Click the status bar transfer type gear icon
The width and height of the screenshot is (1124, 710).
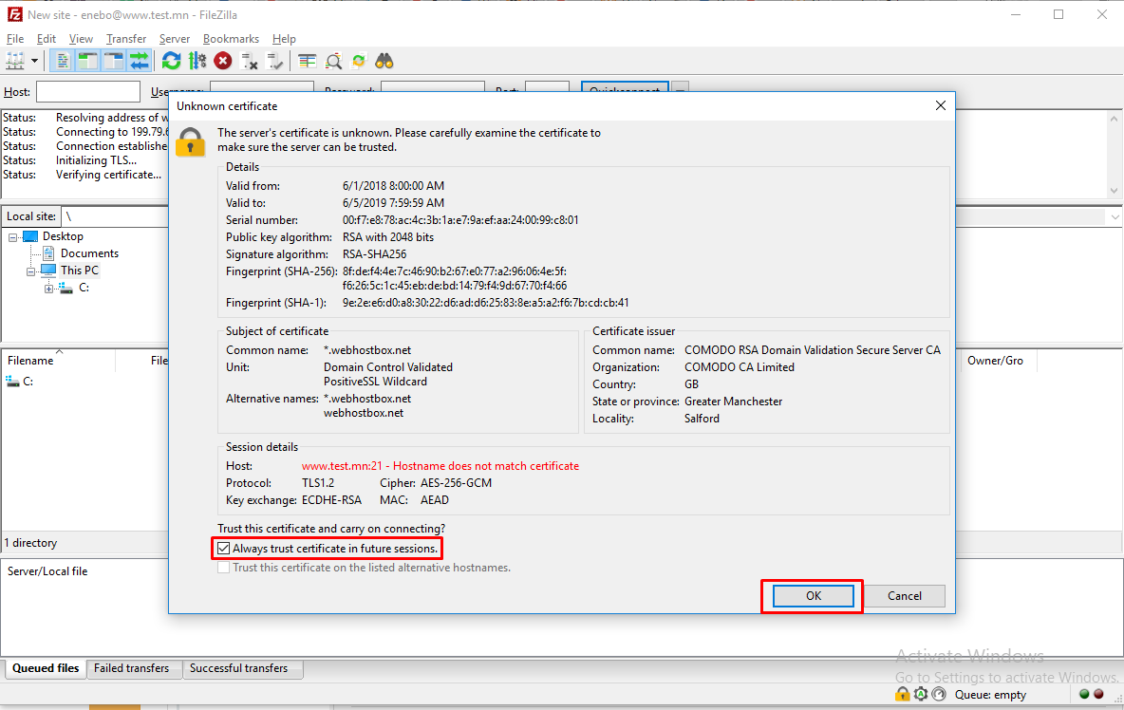921,694
